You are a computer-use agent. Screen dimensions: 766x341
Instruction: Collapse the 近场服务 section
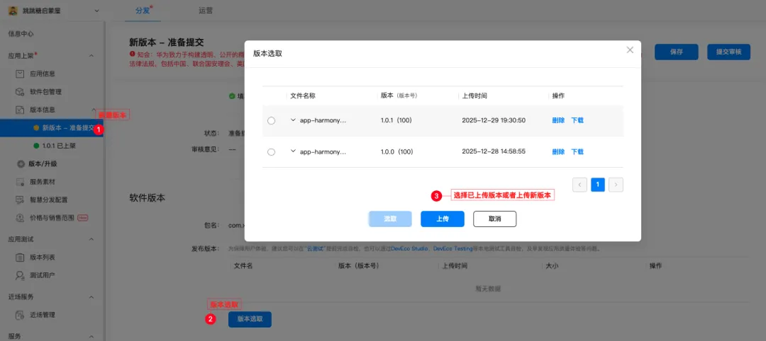point(91,296)
